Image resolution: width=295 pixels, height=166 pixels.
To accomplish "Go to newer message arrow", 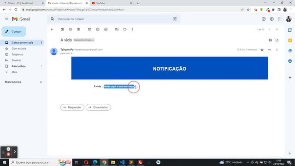I will [269, 30].
